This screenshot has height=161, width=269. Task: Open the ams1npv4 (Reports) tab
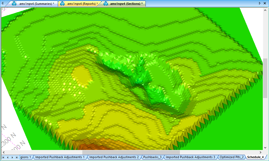click(80, 4)
